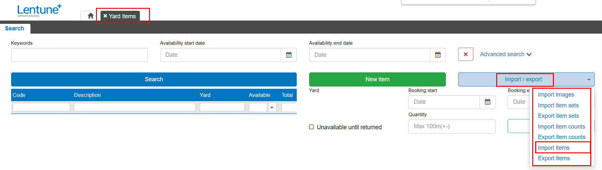Toggle Unavailable until returned checkbox

pos(311,127)
